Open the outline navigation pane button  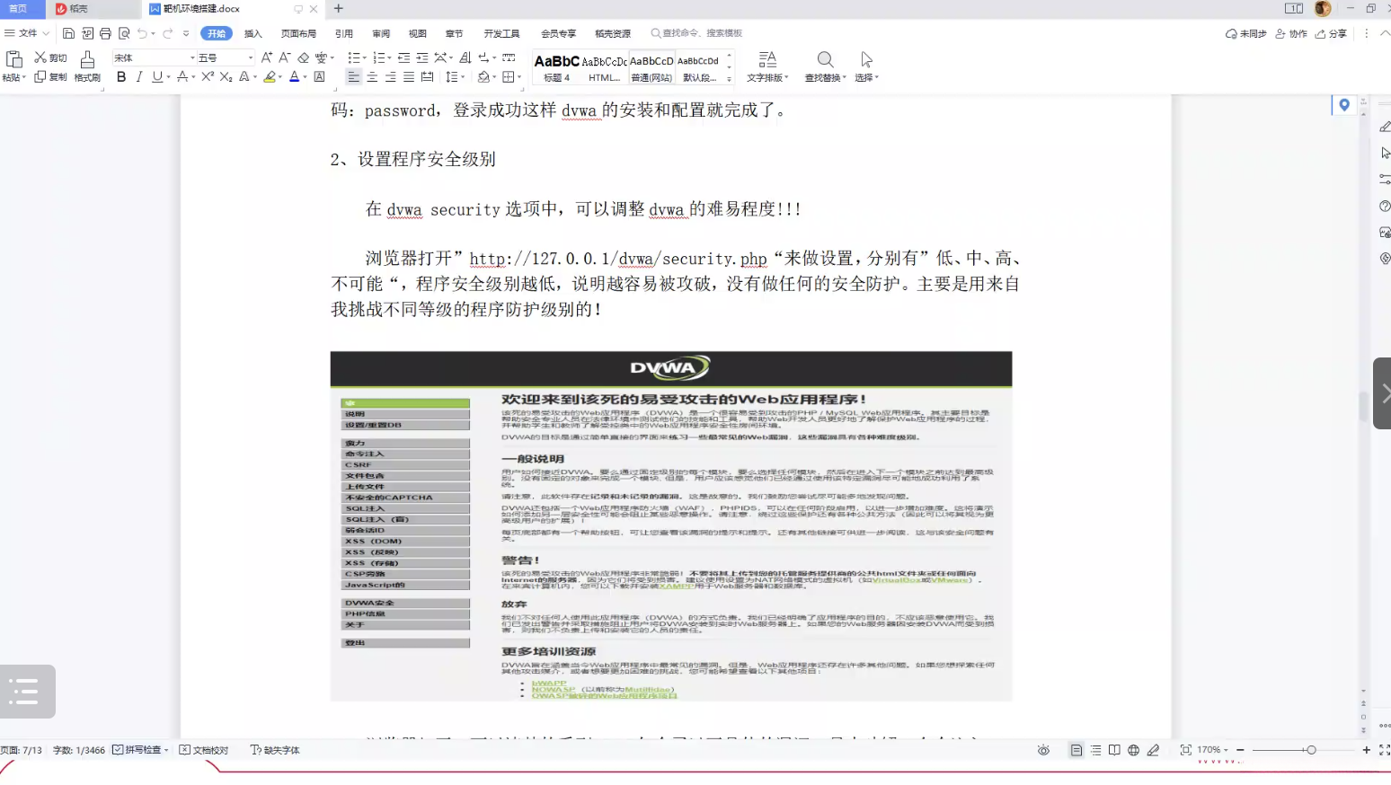point(27,692)
